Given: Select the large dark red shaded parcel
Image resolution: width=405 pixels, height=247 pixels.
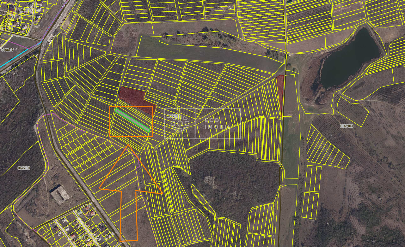Looking at the screenshot, I should pos(133,96).
